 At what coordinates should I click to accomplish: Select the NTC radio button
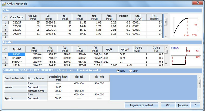[118, 71]
